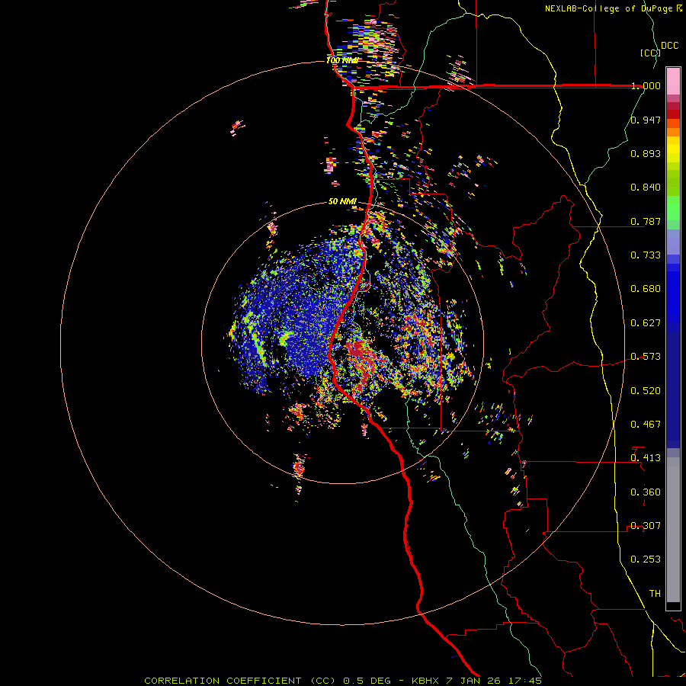Click the NEXLAB-College of DuPage label

click(608, 8)
